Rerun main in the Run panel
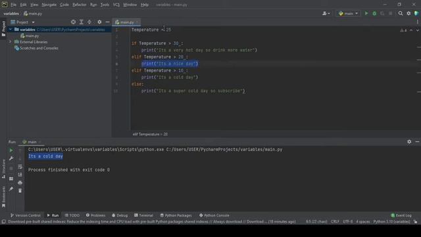421x237 pixels. pos(11,150)
